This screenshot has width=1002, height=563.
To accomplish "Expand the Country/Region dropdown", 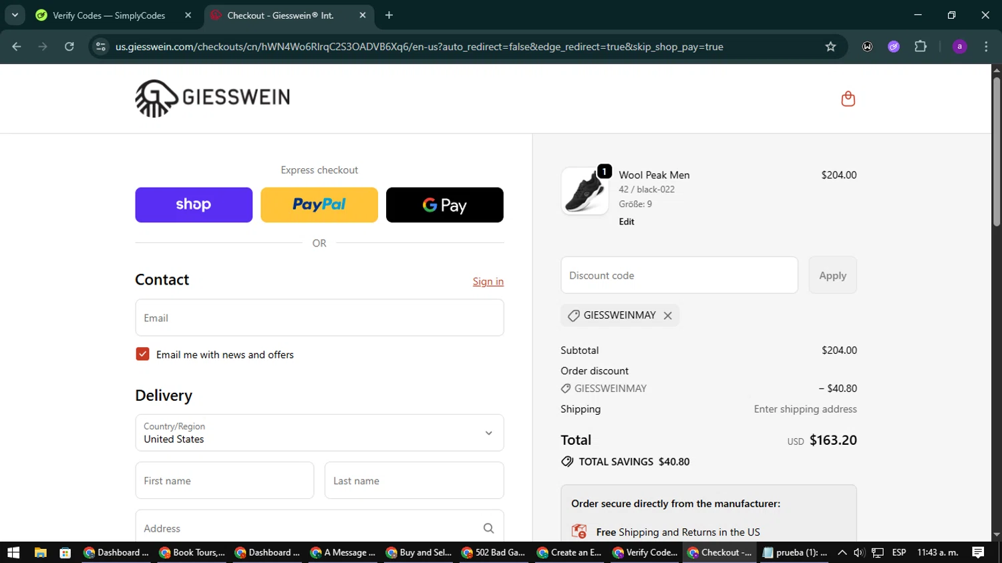I will (319, 433).
